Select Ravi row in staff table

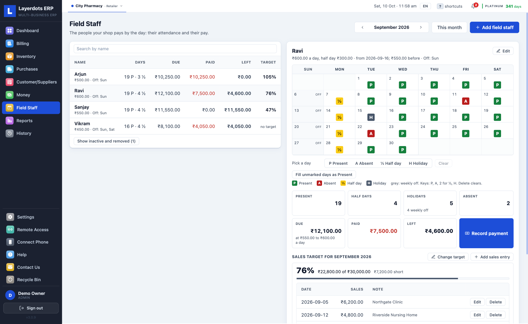175,93
